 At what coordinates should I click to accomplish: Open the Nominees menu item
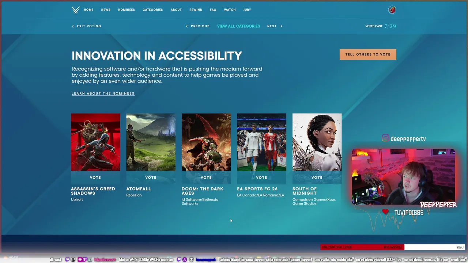(x=127, y=10)
